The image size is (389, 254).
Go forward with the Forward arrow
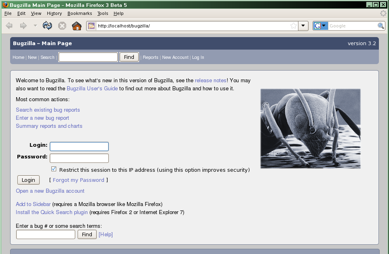click(x=23, y=26)
